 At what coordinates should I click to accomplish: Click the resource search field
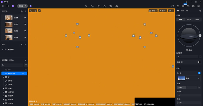[x=12, y=65]
